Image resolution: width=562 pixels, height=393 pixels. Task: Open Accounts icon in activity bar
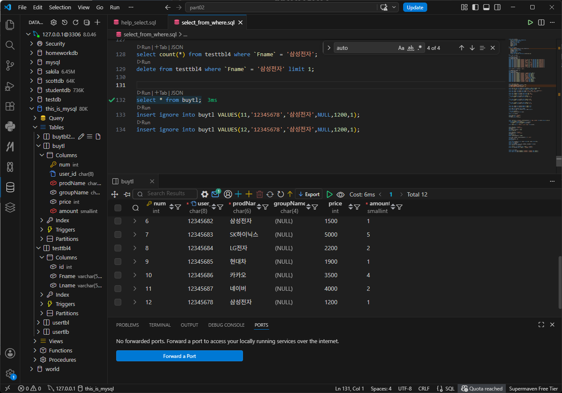point(10,353)
